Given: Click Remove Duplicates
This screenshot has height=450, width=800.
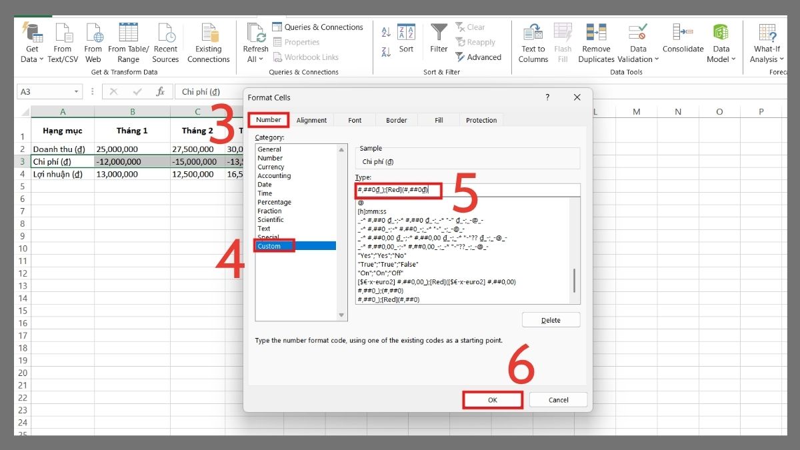Looking at the screenshot, I should 596,43.
